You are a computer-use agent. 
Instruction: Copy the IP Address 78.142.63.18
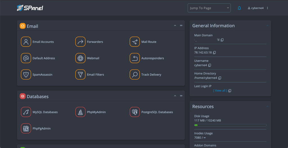pos(214,53)
